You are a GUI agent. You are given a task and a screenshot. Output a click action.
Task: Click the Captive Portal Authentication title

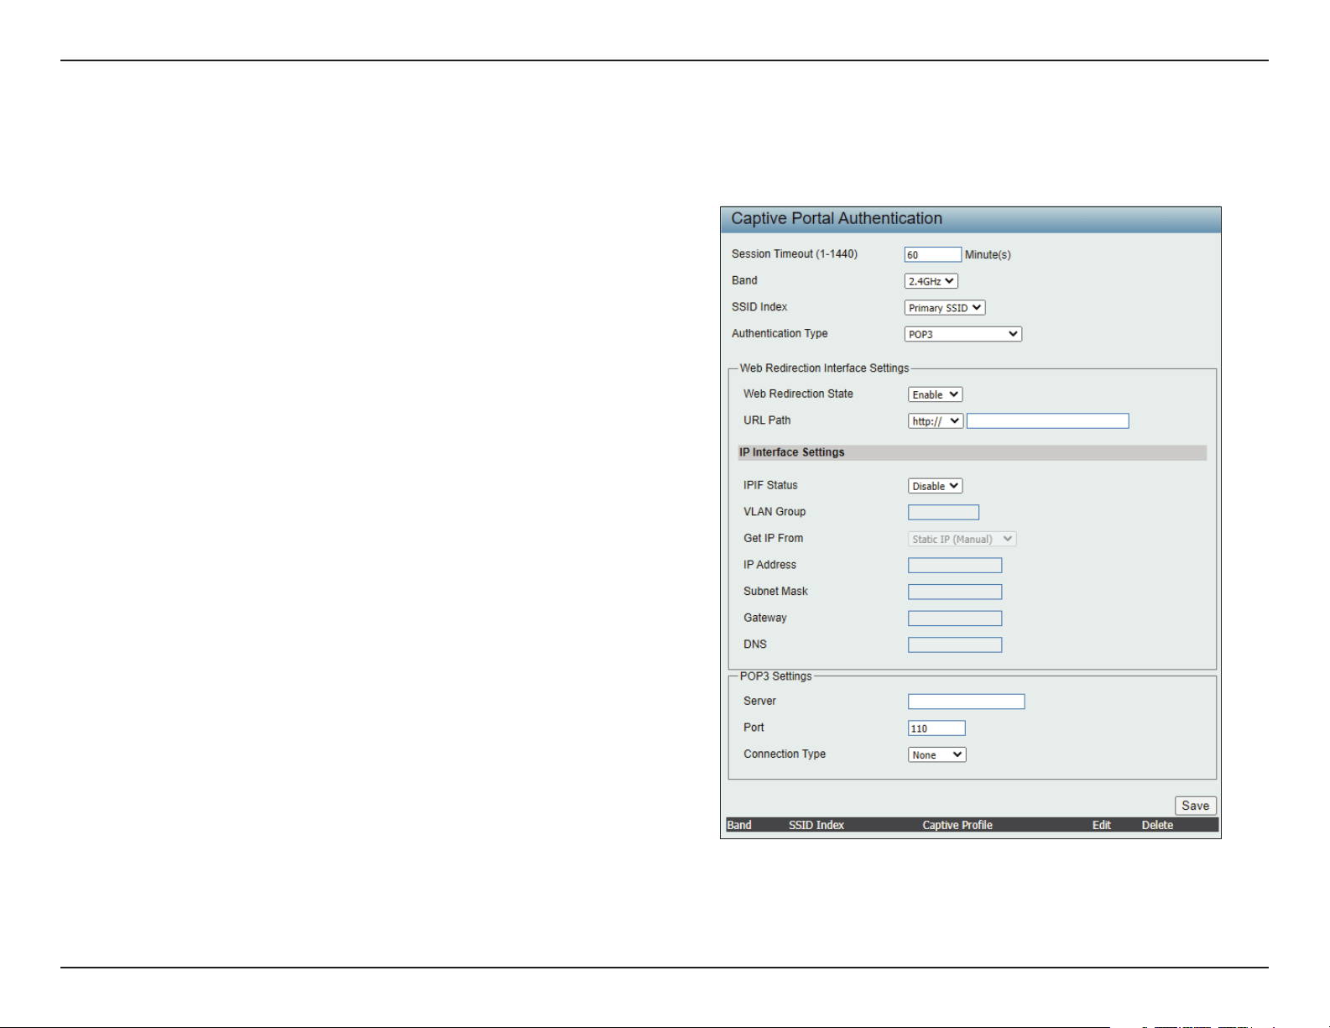[837, 219]
